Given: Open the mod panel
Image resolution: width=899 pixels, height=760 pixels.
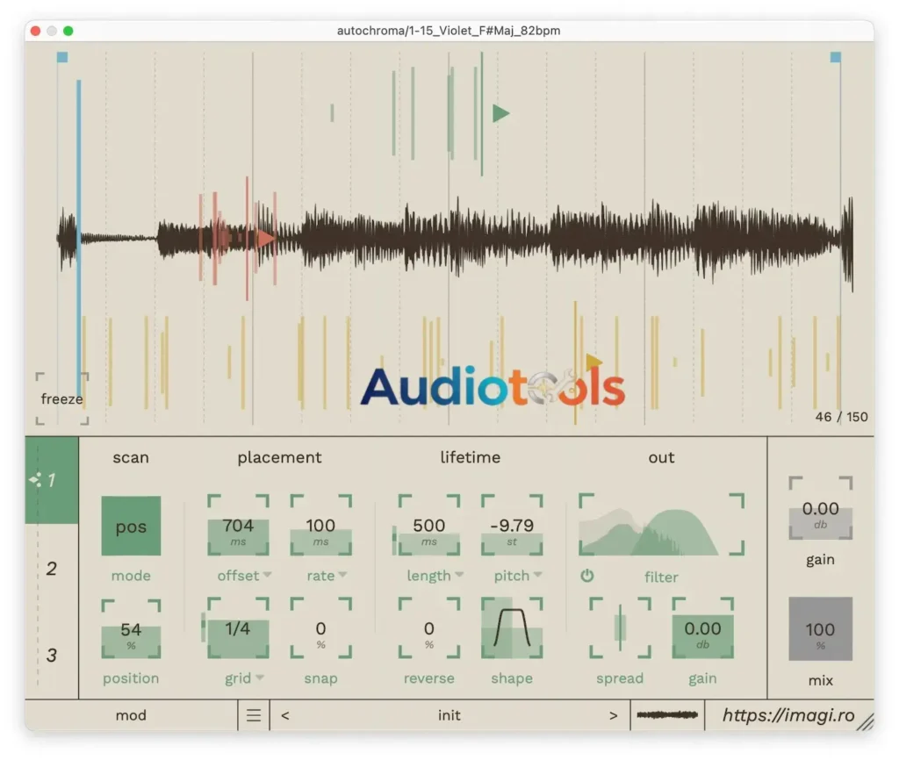Looking at the screenshot, I should [x=131, y=715].
